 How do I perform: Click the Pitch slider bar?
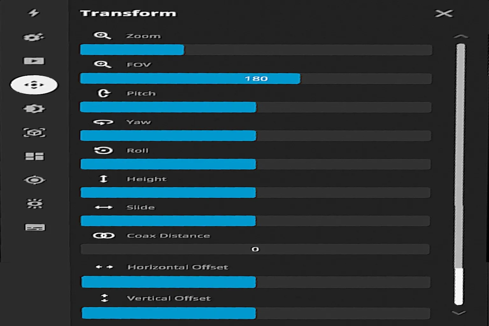(256, 107)
